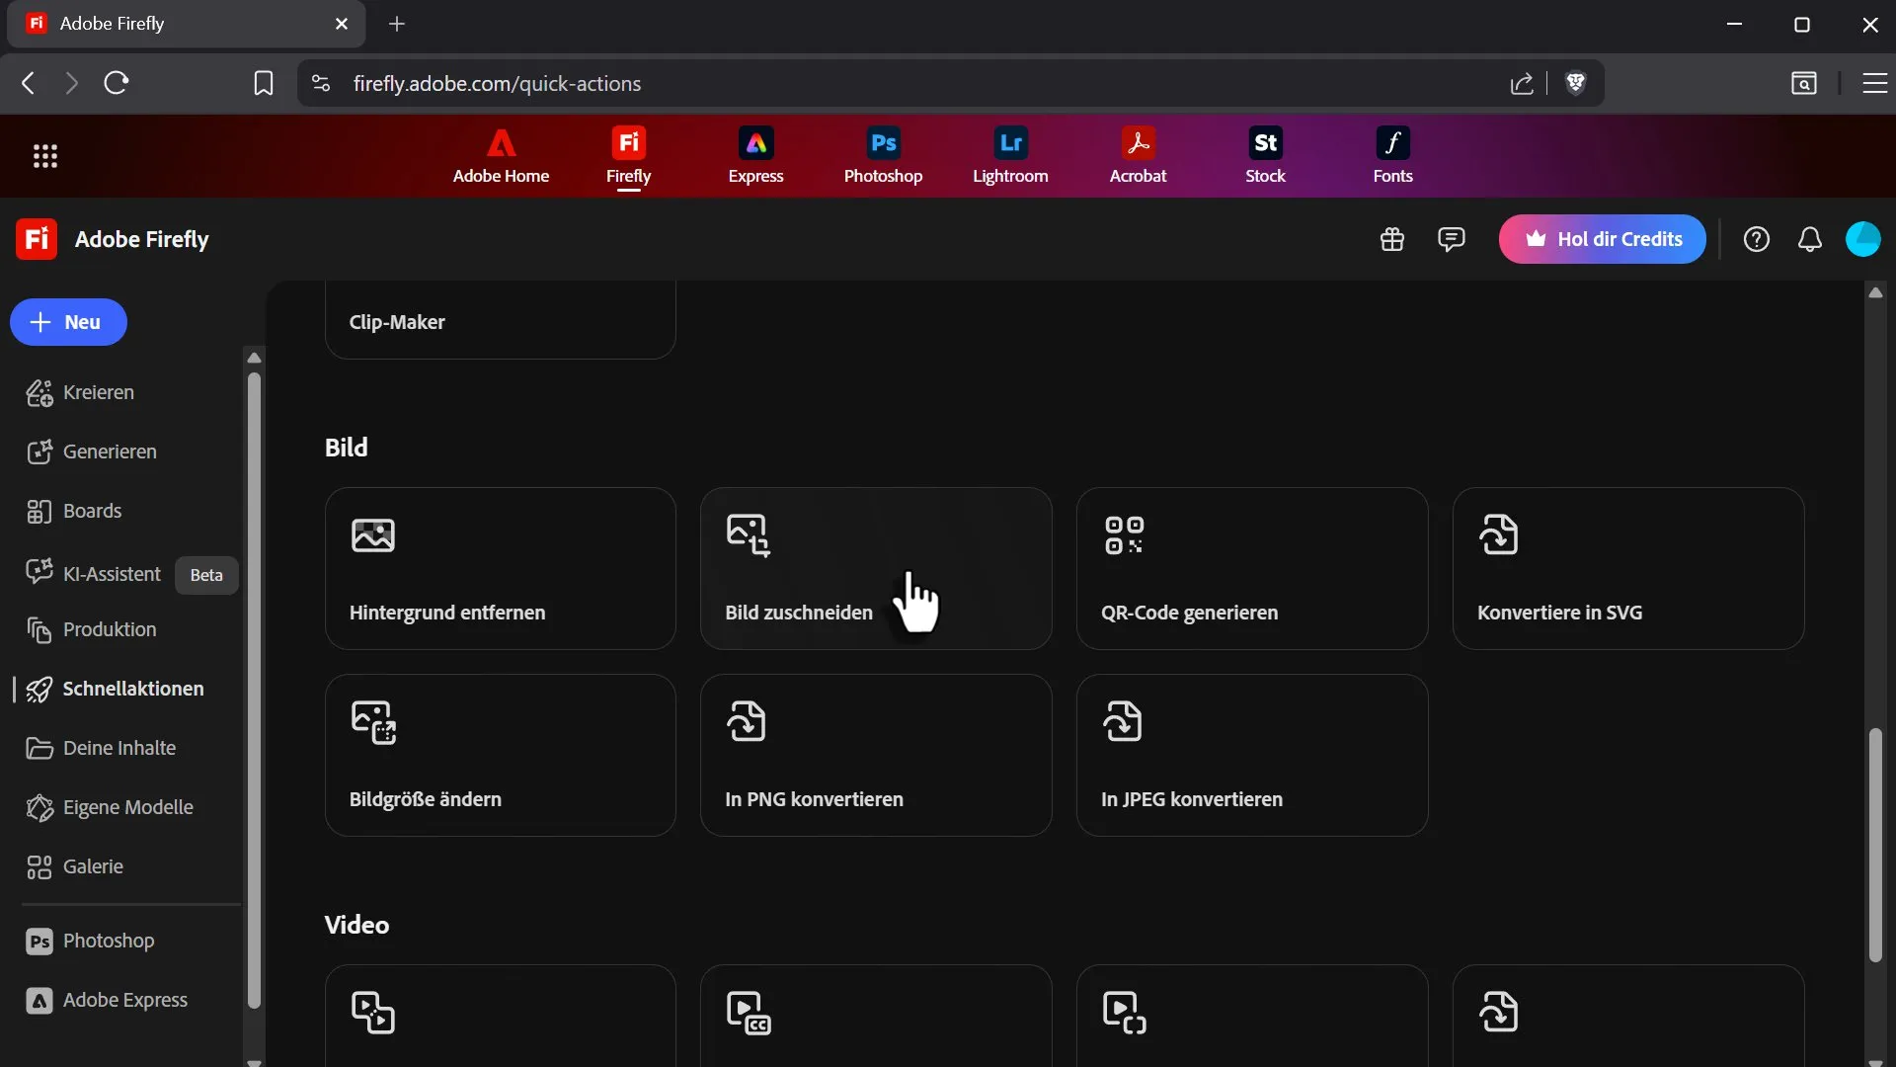Select the Adobe Firefly browser tab
The width and height of the screenshot is (1896, 1067).
(186, 24)
